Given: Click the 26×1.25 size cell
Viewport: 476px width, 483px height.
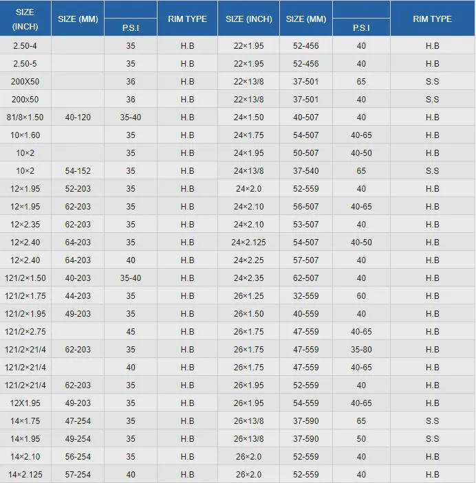Looking at the screenshot, I should (x=248, y=296).
